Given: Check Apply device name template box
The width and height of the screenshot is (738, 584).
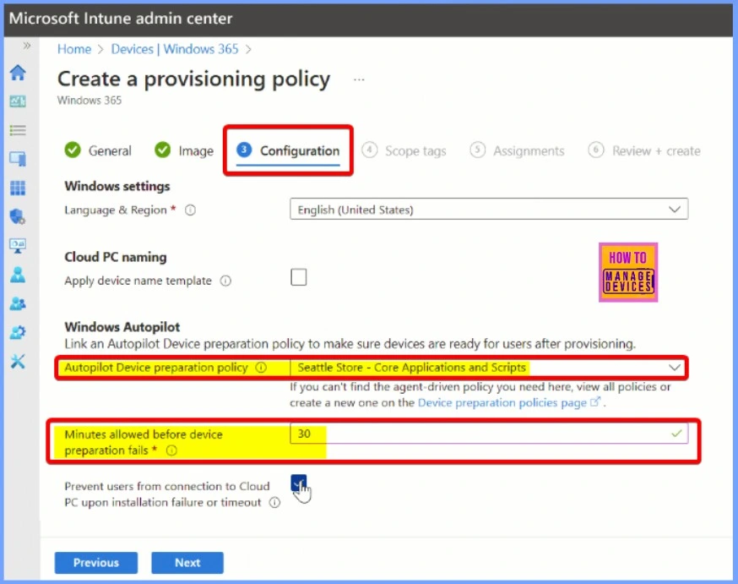Looking at the screenshot, I should pos(298,277).
